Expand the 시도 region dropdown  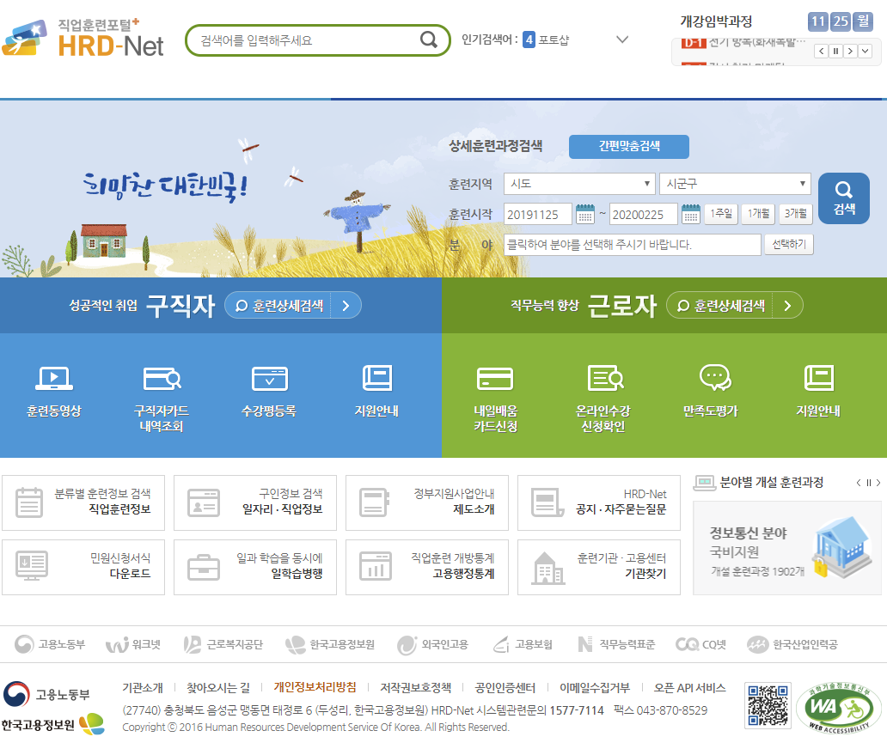579,184
